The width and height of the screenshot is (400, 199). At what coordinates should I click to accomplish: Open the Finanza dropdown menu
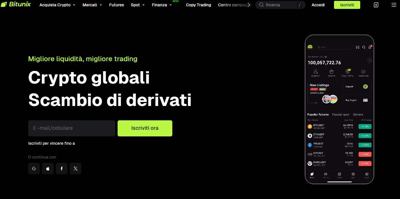pyautogui.click(x=162, y=5)
